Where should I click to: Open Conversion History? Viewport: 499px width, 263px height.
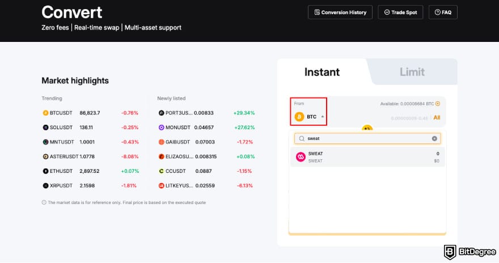click(x=340, y=12)
